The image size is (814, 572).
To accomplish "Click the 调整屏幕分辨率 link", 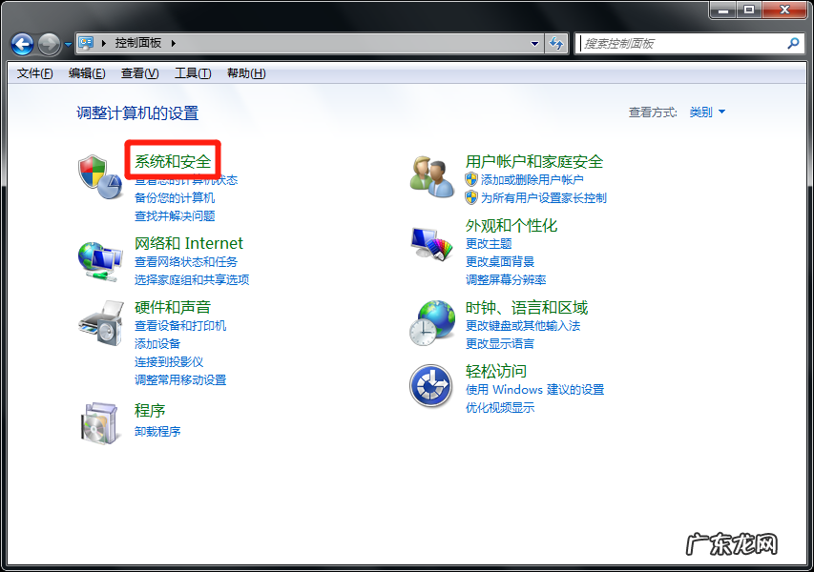I will (506, 280).
